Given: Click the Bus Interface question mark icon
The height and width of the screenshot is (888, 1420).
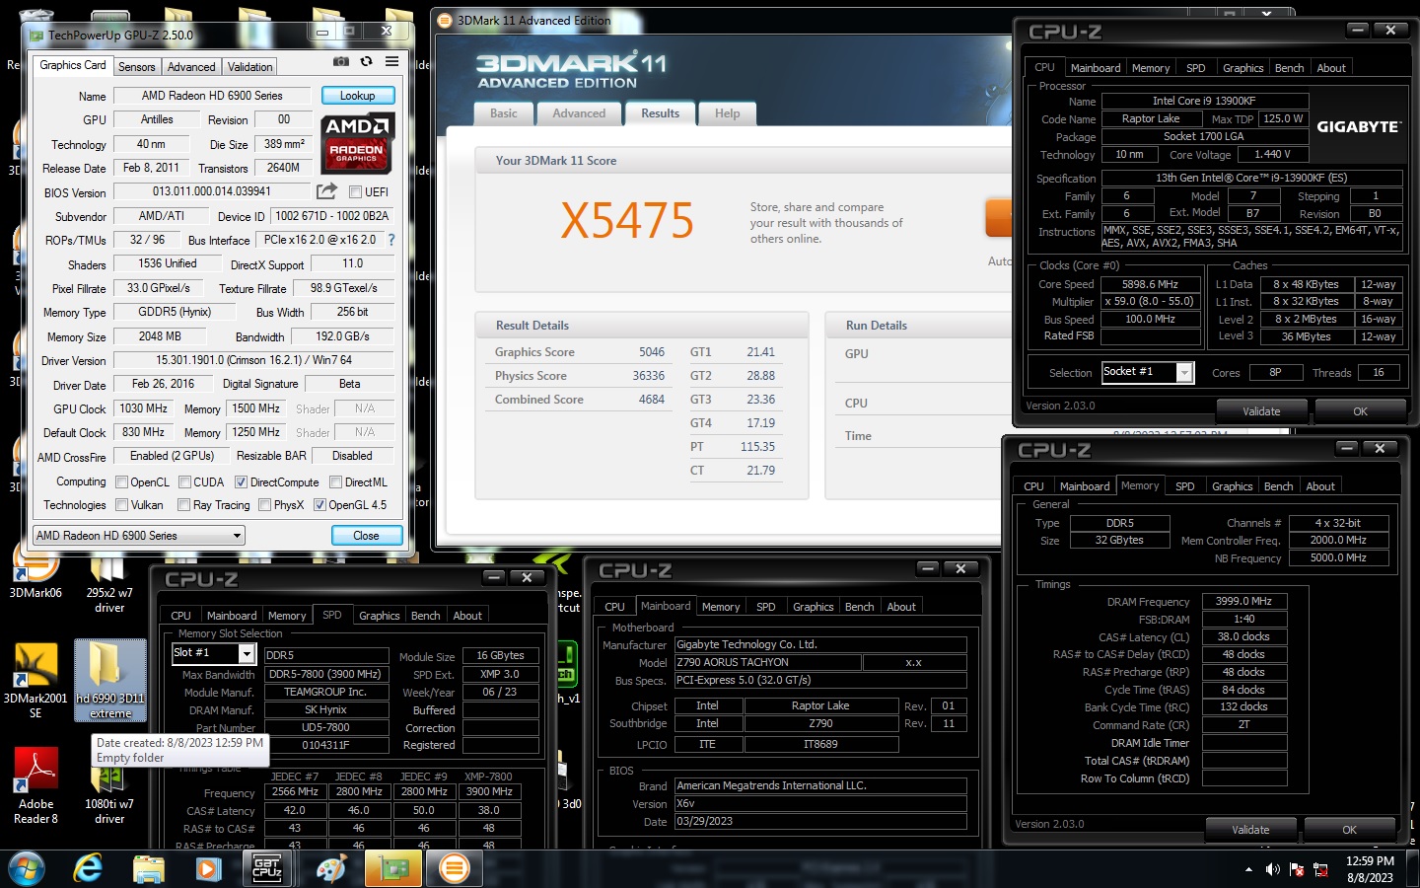Looking at the screenshot, I should (391, 240).
